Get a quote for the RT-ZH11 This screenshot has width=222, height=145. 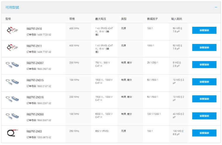pos(204,47)
